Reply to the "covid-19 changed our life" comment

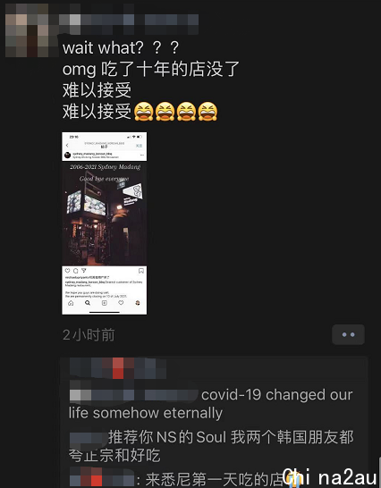click(x=210, y=404)
